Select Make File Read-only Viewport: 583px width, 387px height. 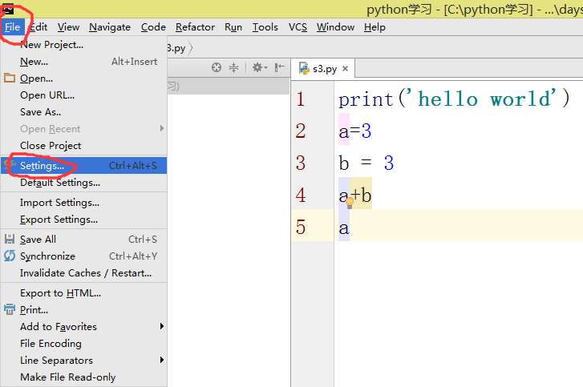(x=83, y=377)
